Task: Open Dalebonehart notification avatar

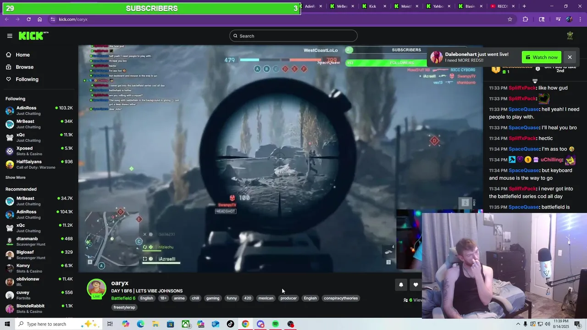Action: pyautogui.click(x=437, y=57)
